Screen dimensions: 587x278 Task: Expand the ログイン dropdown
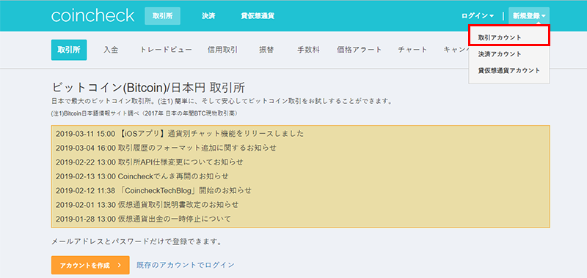click(478, 16)
